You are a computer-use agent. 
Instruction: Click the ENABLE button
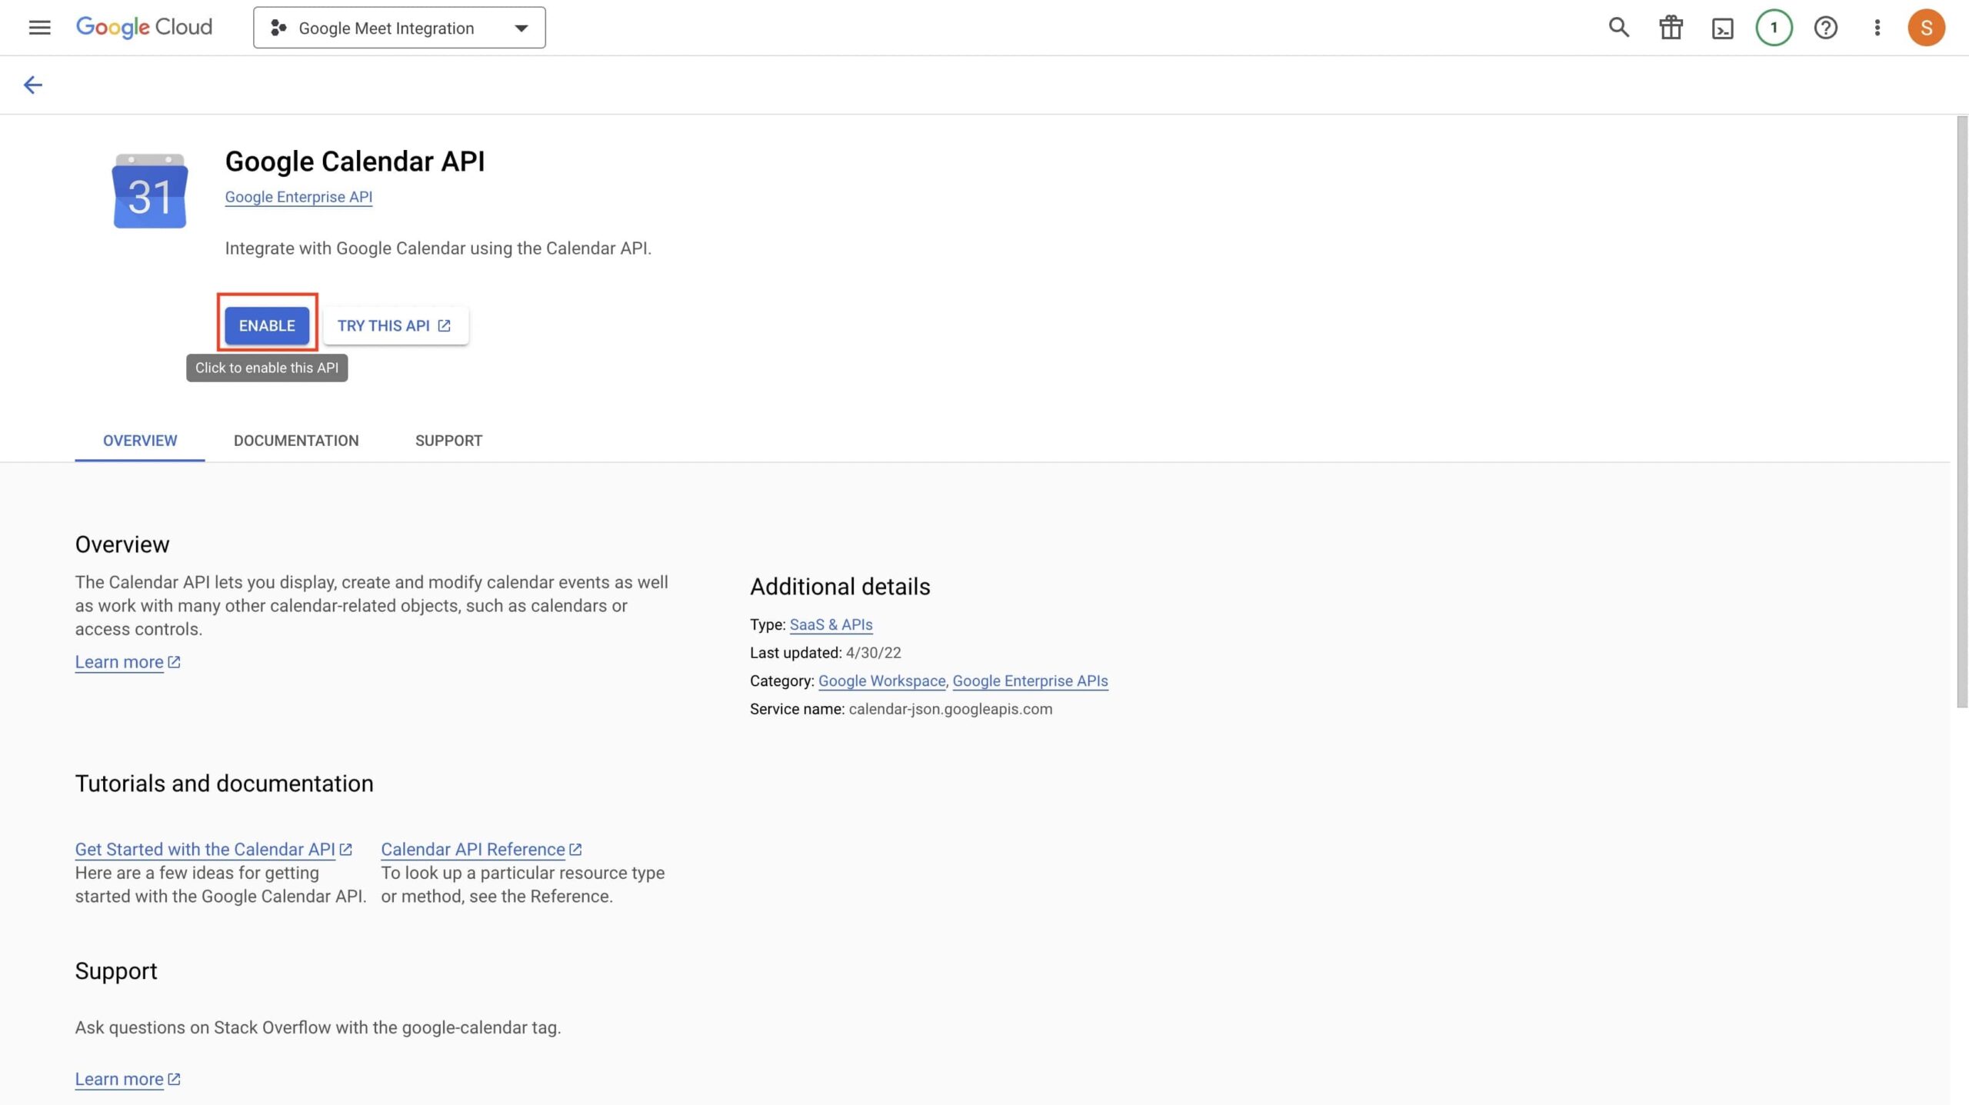pos(267,325)
